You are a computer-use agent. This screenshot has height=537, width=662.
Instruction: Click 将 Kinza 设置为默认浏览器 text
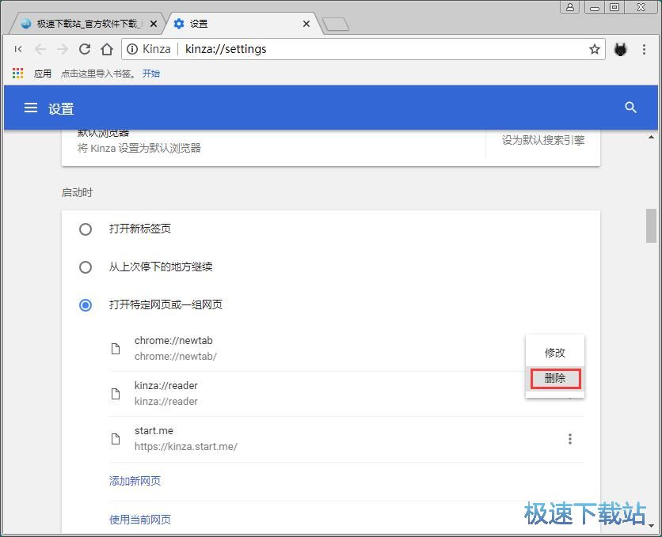139,148
